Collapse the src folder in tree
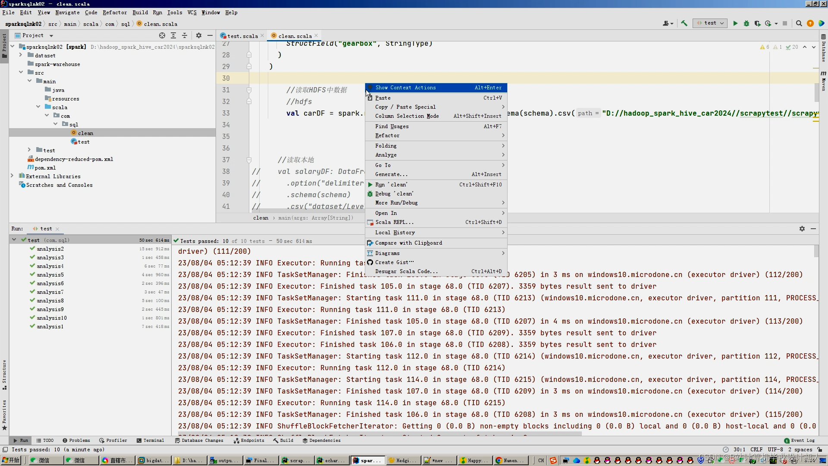The image size is (828, 466). (x=21, y=72)
